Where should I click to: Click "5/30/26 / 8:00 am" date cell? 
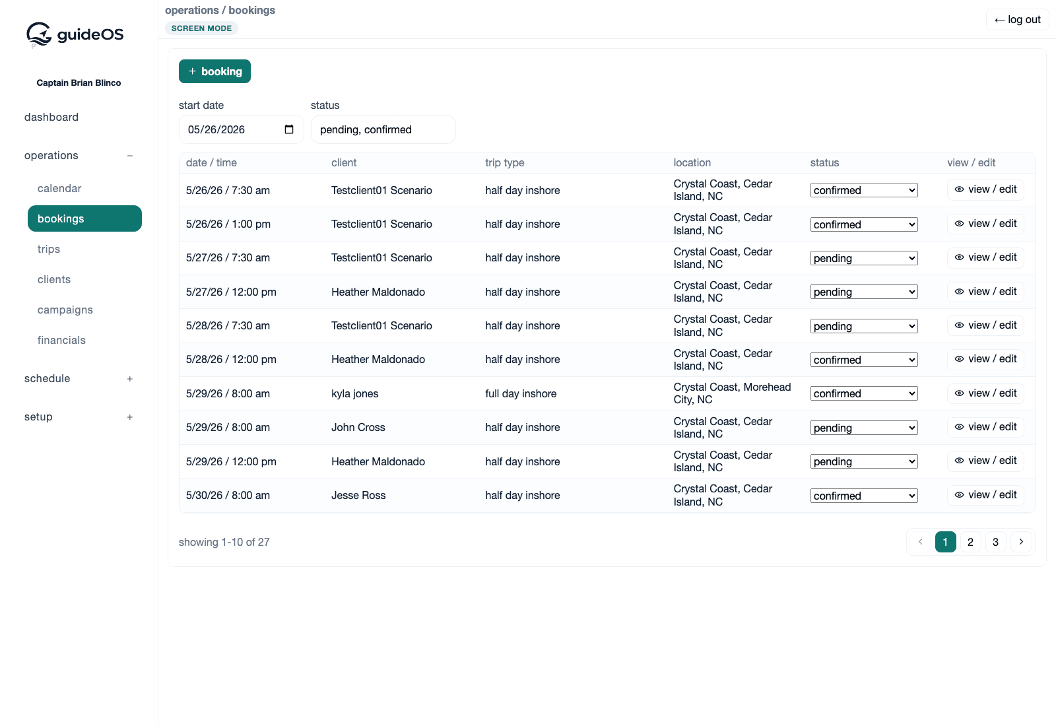(x=228, y=495)
